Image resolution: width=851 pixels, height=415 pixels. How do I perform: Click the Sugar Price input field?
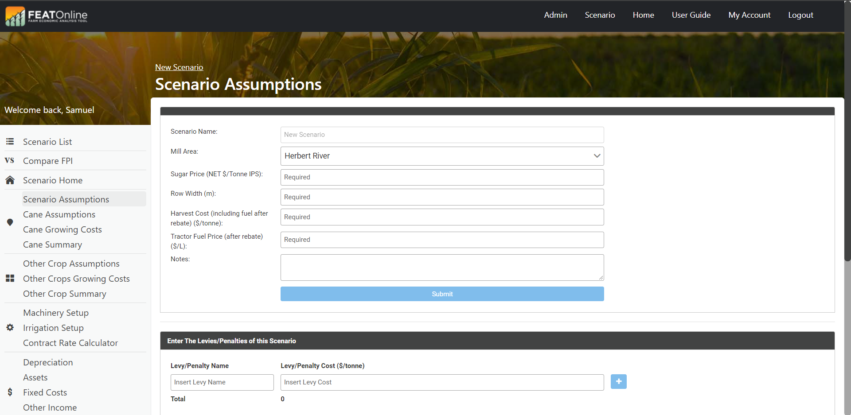[442, 177]
